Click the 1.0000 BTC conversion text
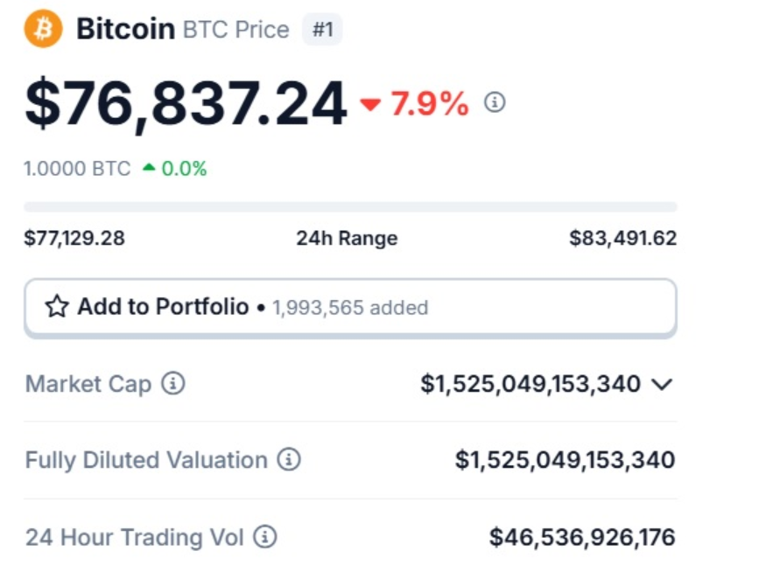Image resolution: width=773 pixels, height=565 pixels. pyautogui.click(x=77, y=169)
